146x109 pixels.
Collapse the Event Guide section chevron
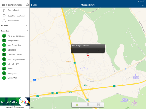pyautogui.click(x=27, y=31)
